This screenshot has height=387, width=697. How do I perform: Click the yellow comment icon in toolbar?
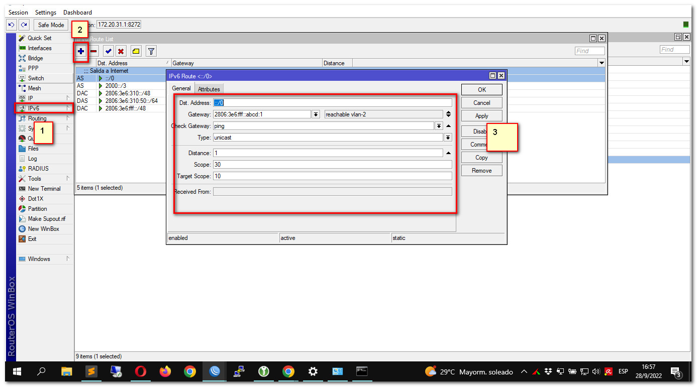click(136, 51)
